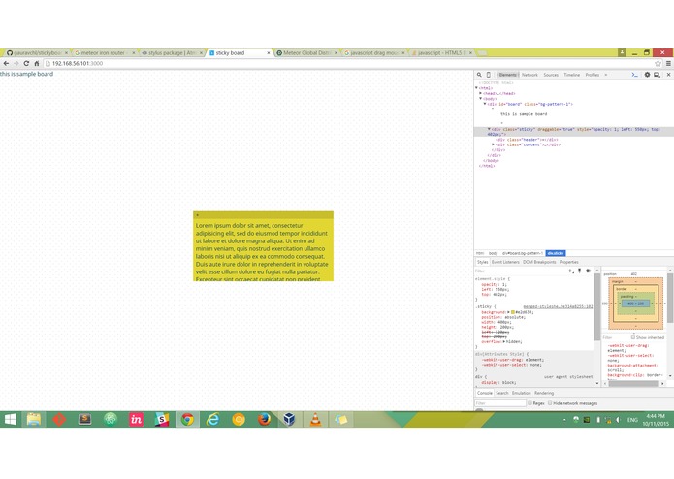
Task: Click the DevTools dock-side icon
Action: [x=657, y=75]
